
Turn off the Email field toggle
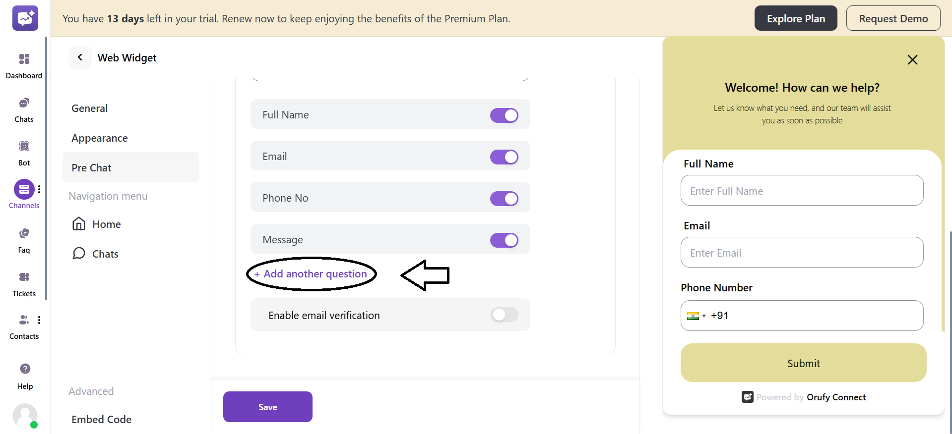[x=504, y=157]
